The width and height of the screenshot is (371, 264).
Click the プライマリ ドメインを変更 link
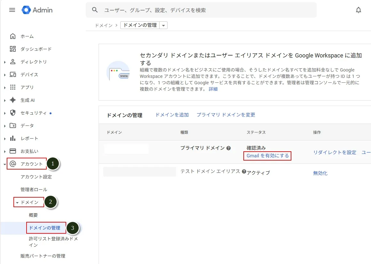click(x=225, y=115)
